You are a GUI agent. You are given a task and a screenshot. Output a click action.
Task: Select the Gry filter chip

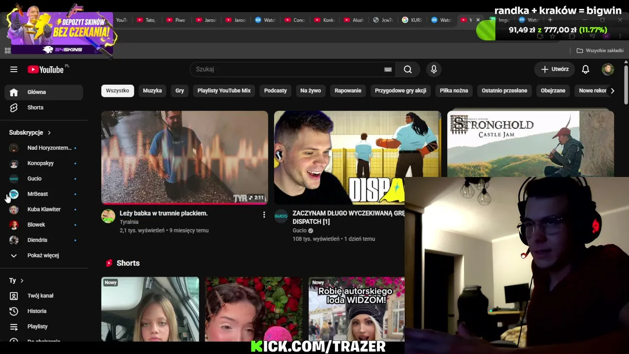tap(180, 90)
